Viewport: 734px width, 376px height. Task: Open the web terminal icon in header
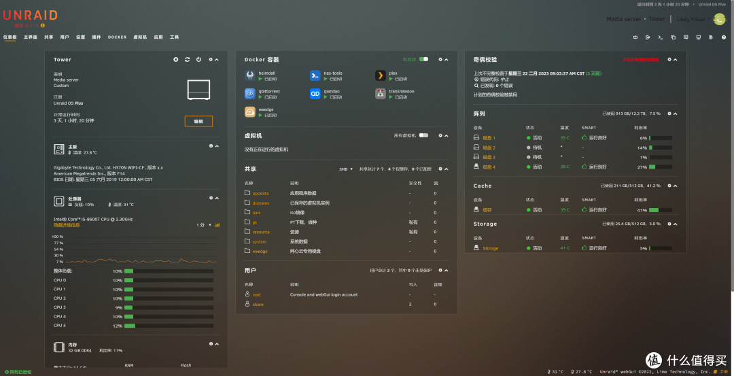pyautogui.click(x=661, y=37)
